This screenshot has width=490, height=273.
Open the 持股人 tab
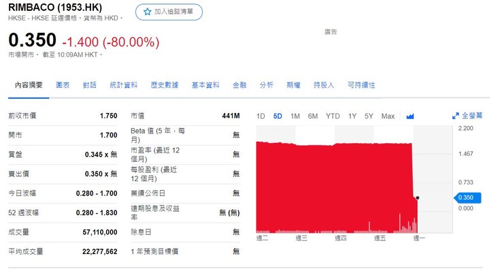pos(324,85)
